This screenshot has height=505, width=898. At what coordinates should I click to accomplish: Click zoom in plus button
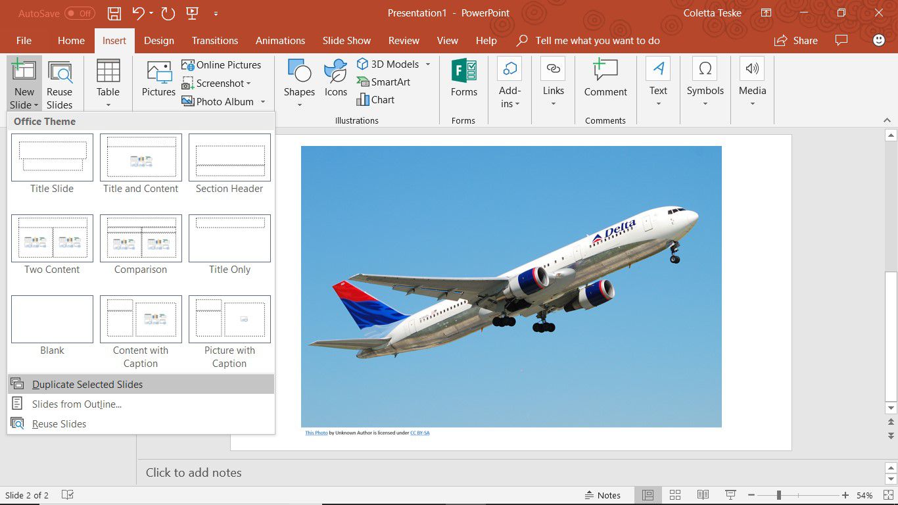[845, 495]
